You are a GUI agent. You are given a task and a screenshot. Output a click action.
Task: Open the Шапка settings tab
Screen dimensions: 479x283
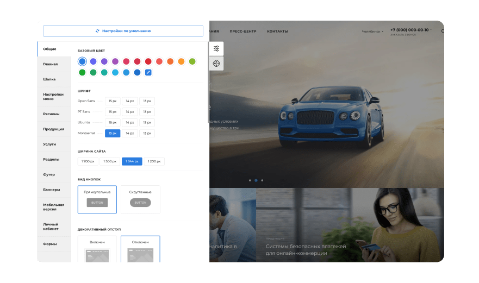pos(54,79)
